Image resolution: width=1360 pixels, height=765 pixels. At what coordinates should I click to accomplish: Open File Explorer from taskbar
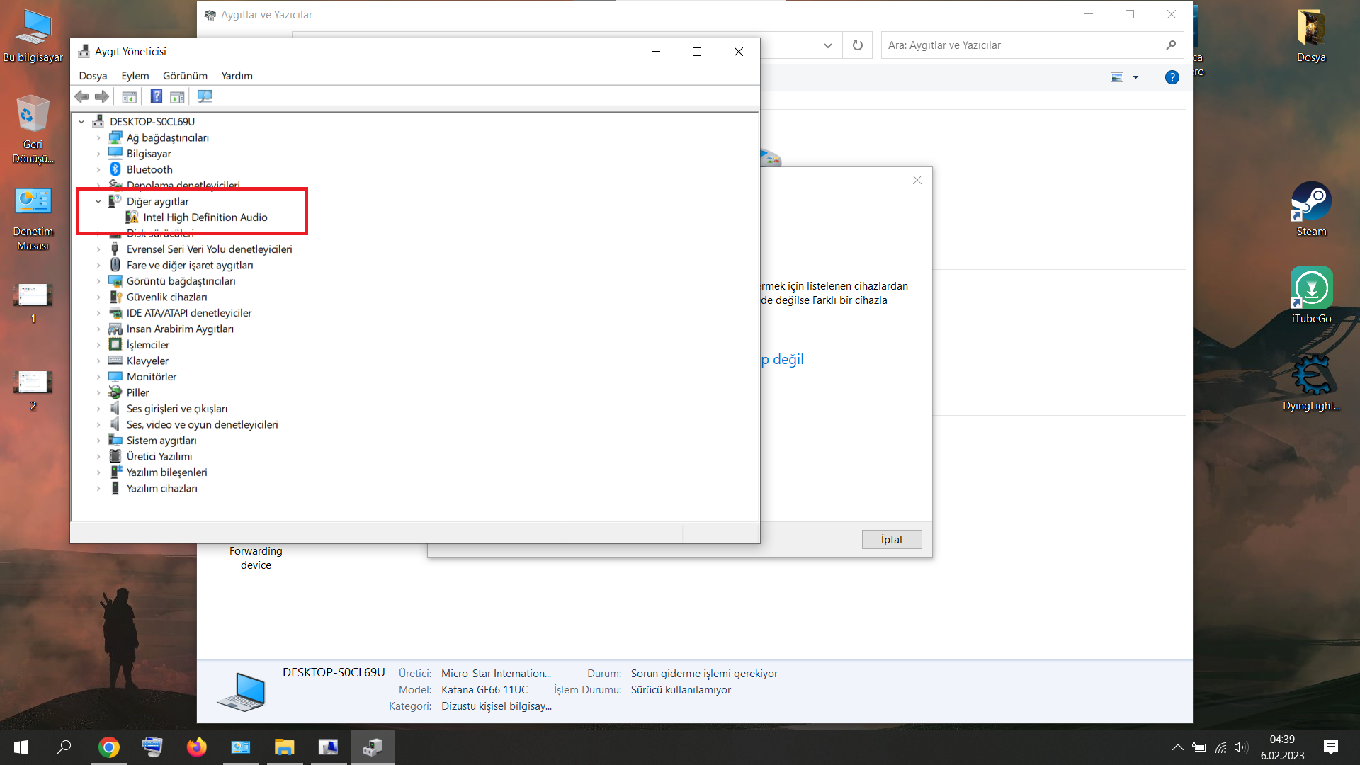[284, 747]
